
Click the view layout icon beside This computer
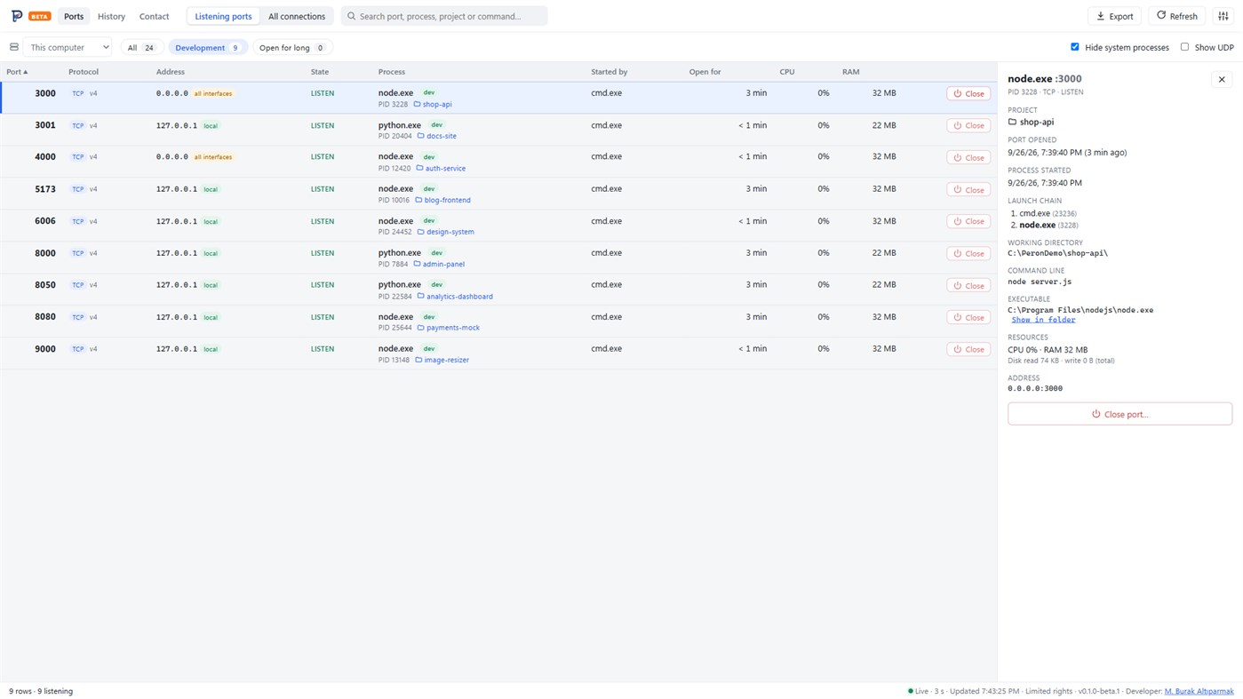click(14, 47)
